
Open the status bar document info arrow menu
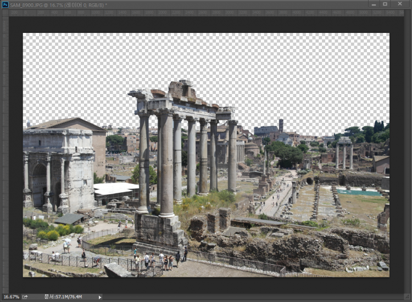(100, 297)
